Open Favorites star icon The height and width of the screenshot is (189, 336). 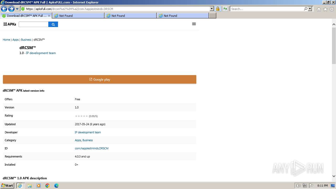pos(325,9)
